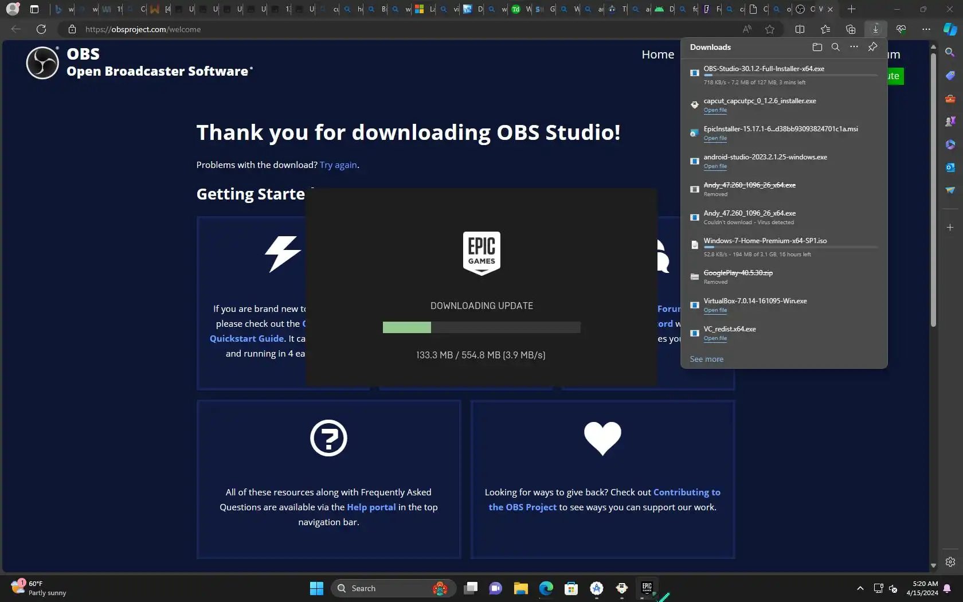Screen dimensions: 963x602
Task: Click the Downloads button in Edge toolbar
Action: (x=875, y=29)
